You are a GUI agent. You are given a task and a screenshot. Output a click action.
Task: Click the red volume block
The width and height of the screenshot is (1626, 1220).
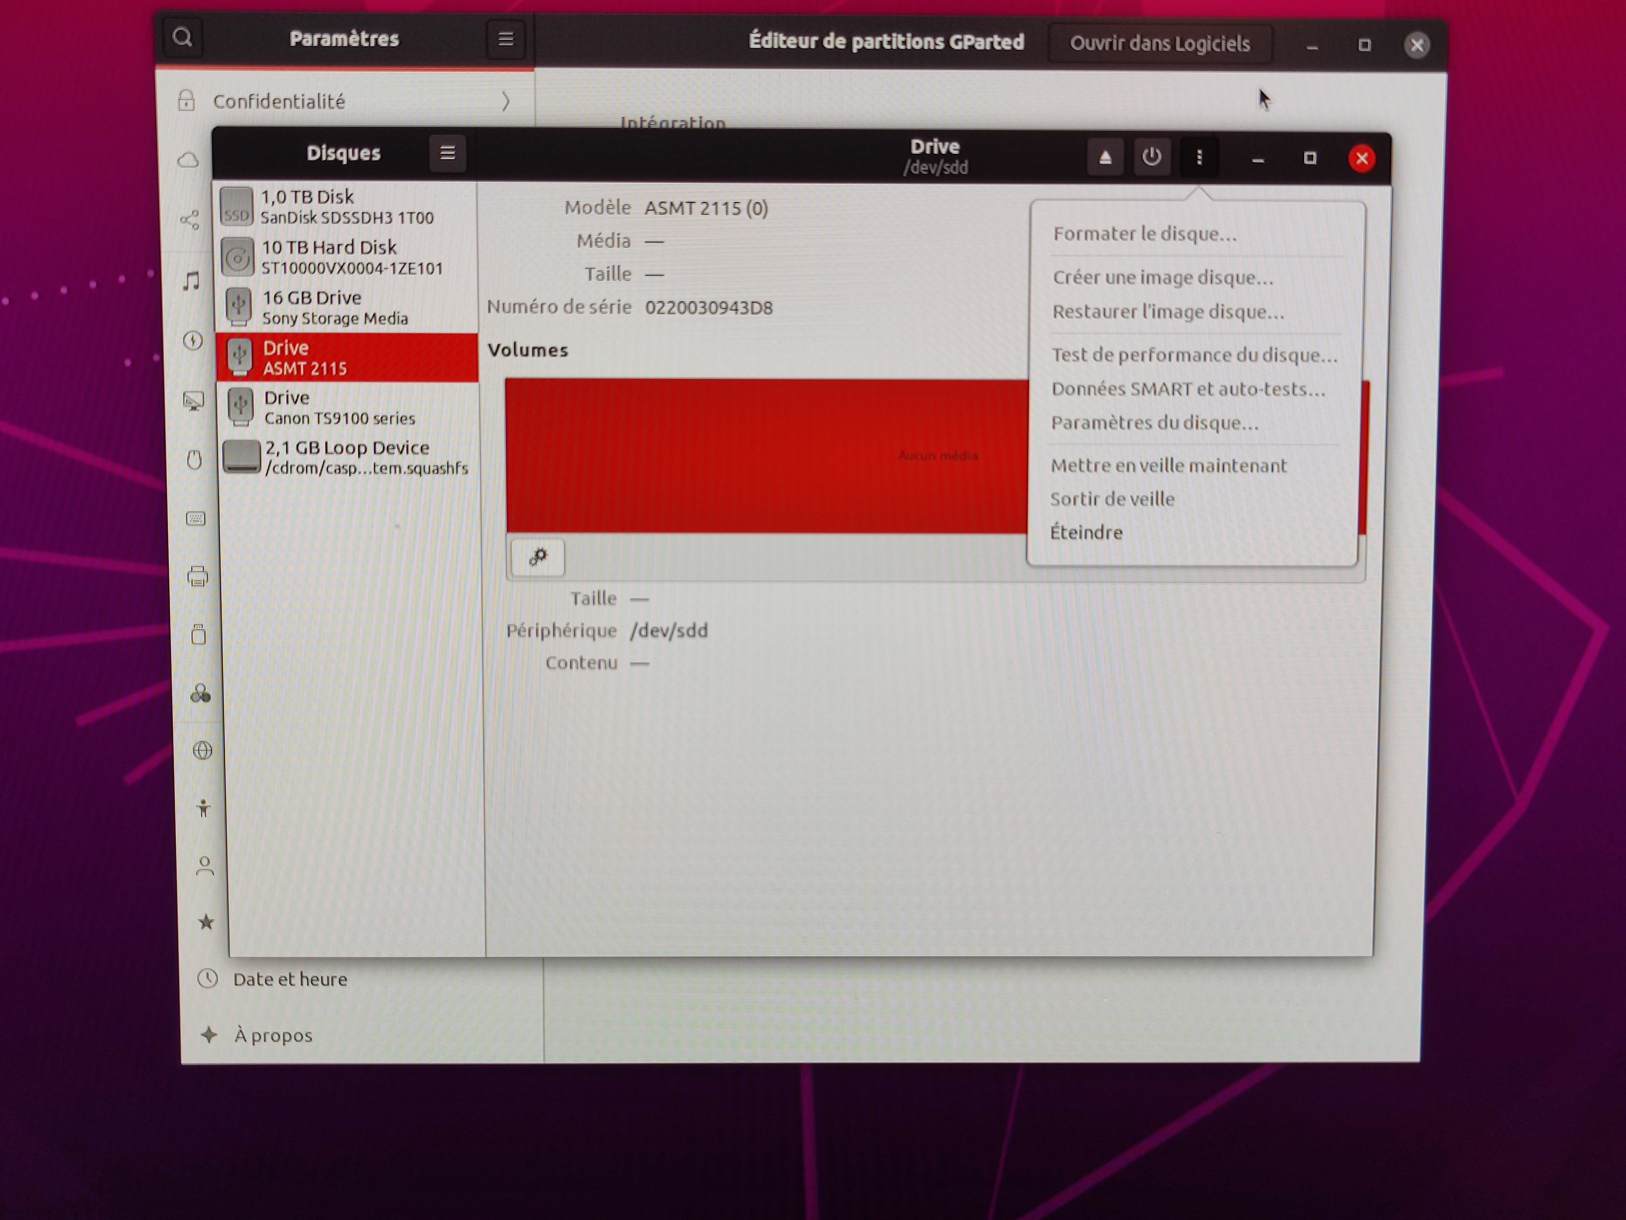(765, 456)
